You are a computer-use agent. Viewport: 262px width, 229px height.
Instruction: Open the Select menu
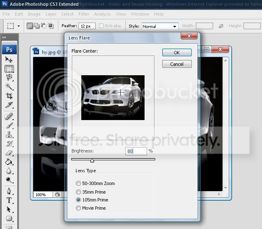(67, 14)
